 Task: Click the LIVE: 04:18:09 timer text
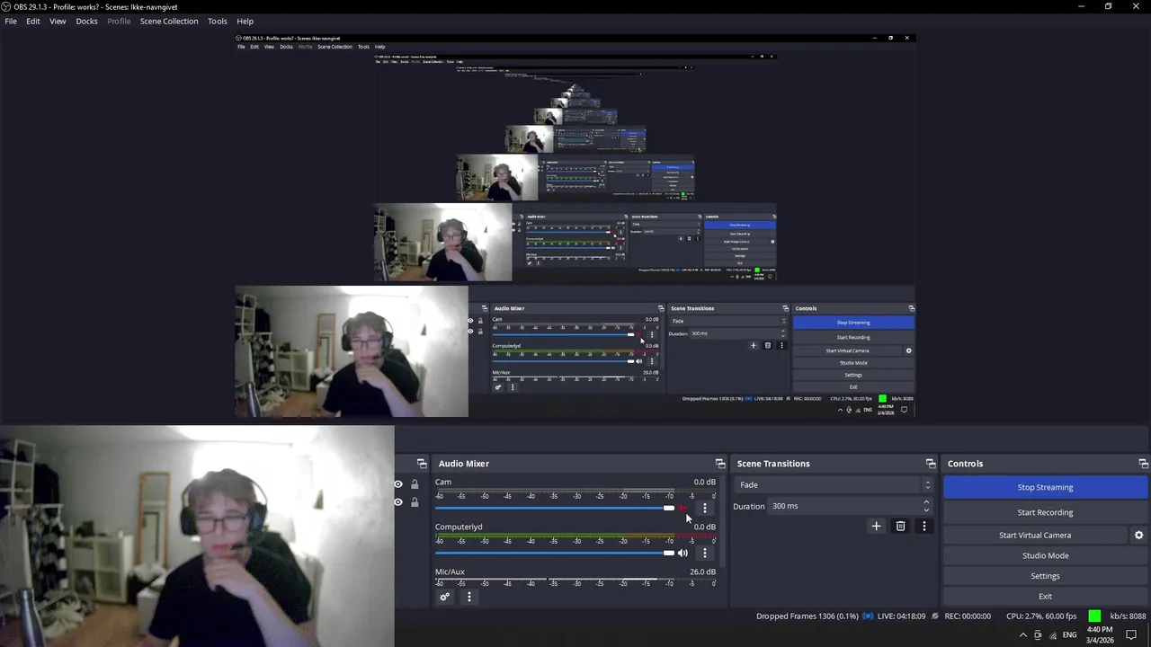pos(901,616)
